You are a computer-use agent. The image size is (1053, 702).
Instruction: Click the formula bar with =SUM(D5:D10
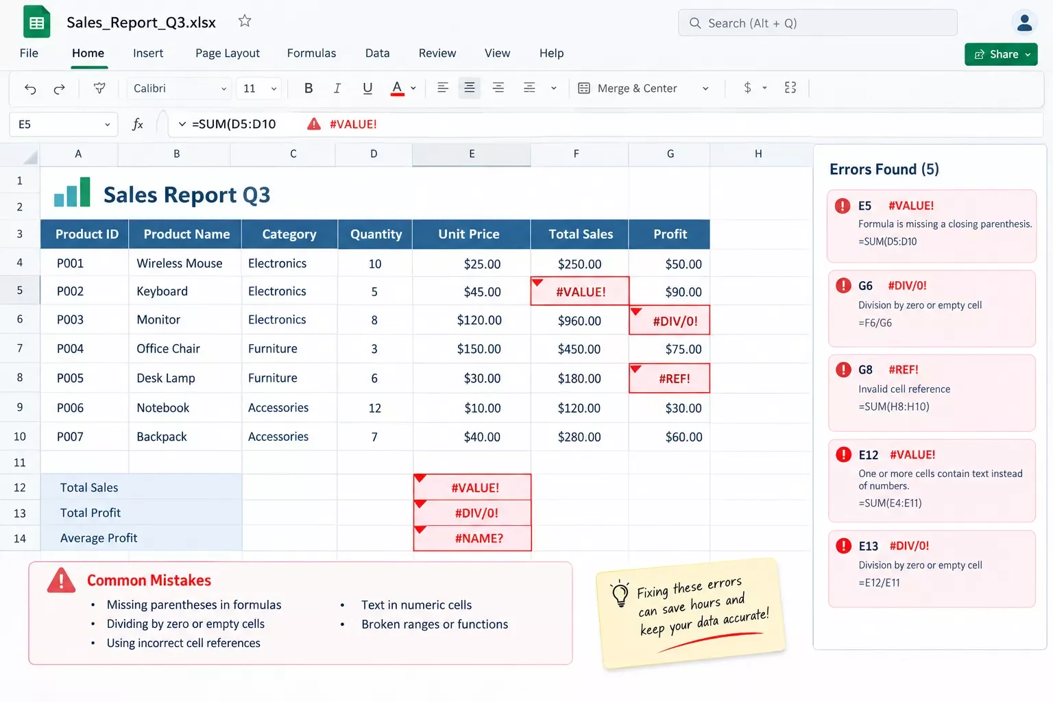point(605,124)
